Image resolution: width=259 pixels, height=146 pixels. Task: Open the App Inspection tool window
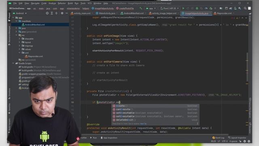(109, 138)
